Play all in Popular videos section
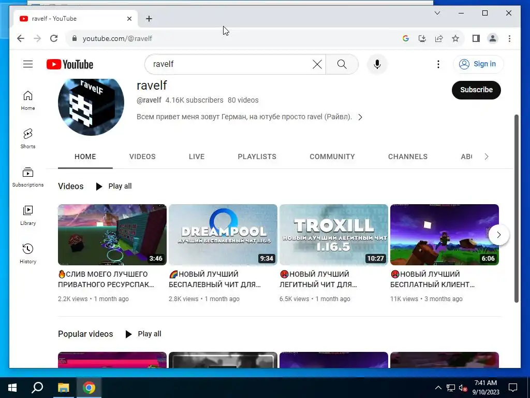The image size is (530, 398). point(143,334)
